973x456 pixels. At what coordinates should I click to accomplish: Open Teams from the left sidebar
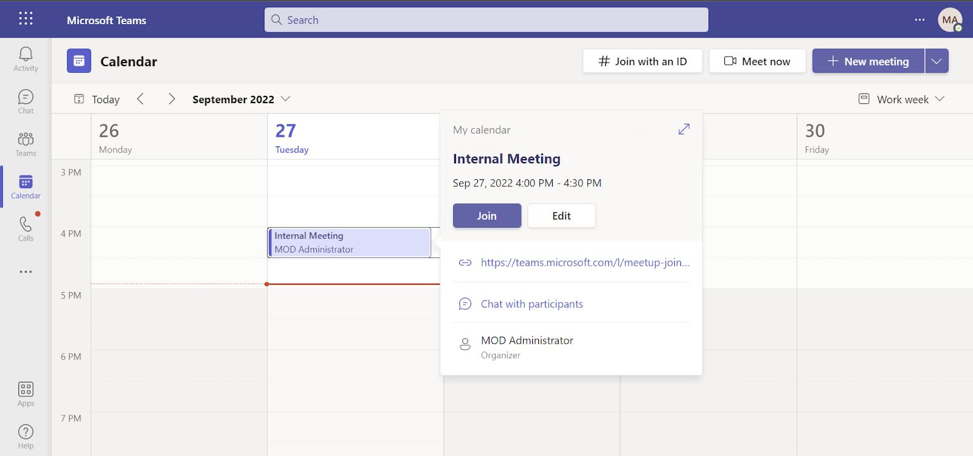26,145
